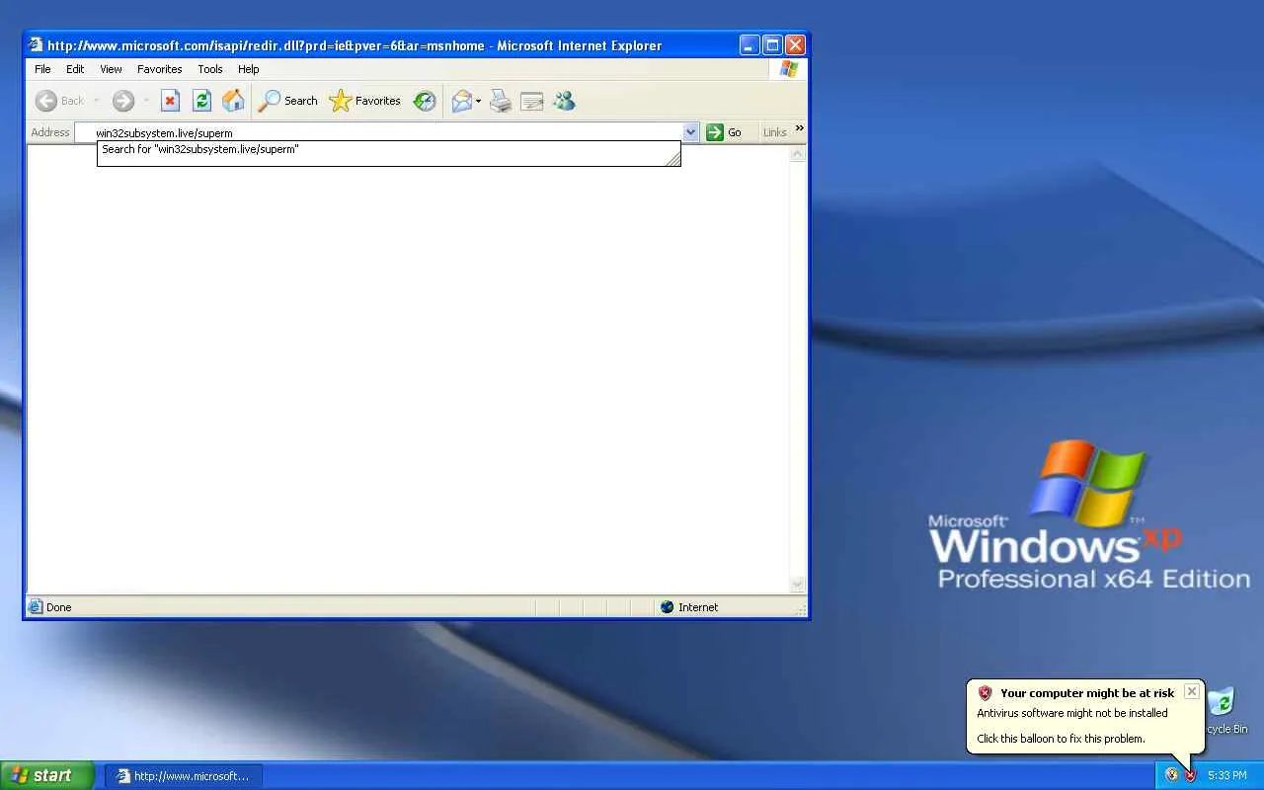Image resolution: width=1264 pixels, height=790 pixels.
Task: Click the 'Done' status bar text
Action: point(59,607)
